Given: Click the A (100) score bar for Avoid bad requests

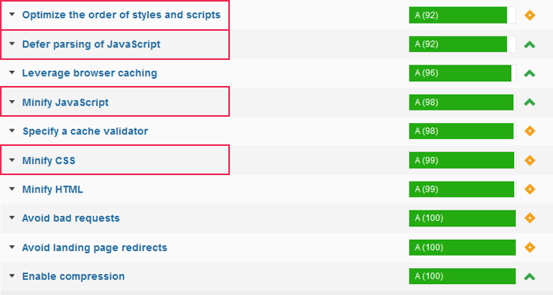Looking at the screenshot, I should 462,218.
